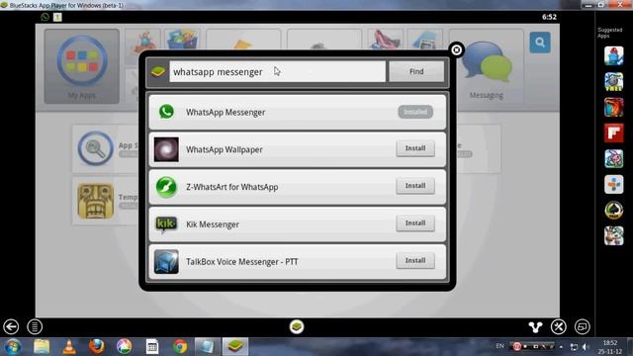The width and height of the screenshot is (633, 356).
Task: Select TalkBox Voice Messenger - PTT text
Action: (242, 262)
